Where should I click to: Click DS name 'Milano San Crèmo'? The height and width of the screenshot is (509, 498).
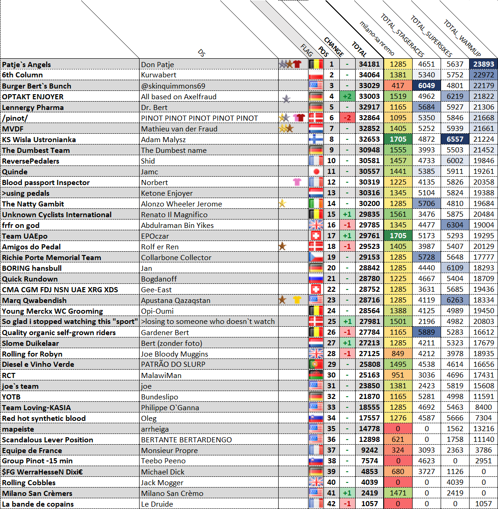point(172,493)
